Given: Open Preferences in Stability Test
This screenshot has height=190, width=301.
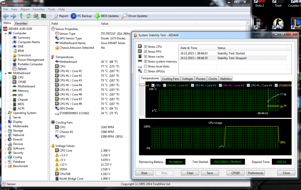Looking at the screenshot, I should 256,173.
